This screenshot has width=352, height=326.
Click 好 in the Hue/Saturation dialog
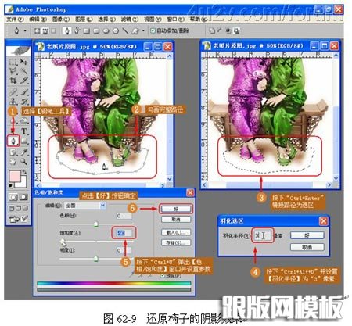[176, 209]
